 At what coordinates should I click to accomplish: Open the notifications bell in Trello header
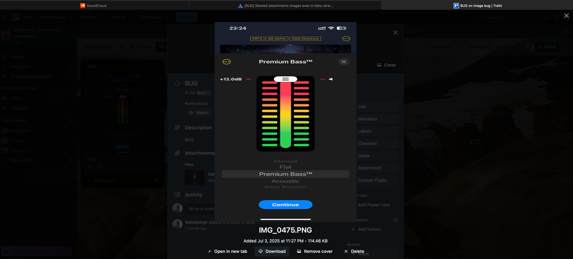point(547,17)
